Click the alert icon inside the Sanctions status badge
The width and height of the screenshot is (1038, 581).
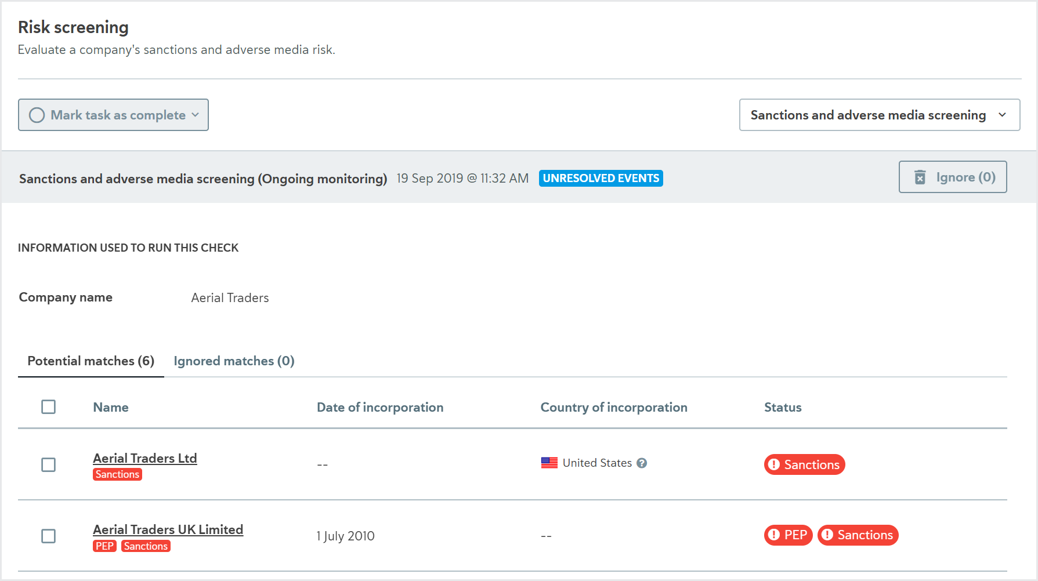coord(776,464)
